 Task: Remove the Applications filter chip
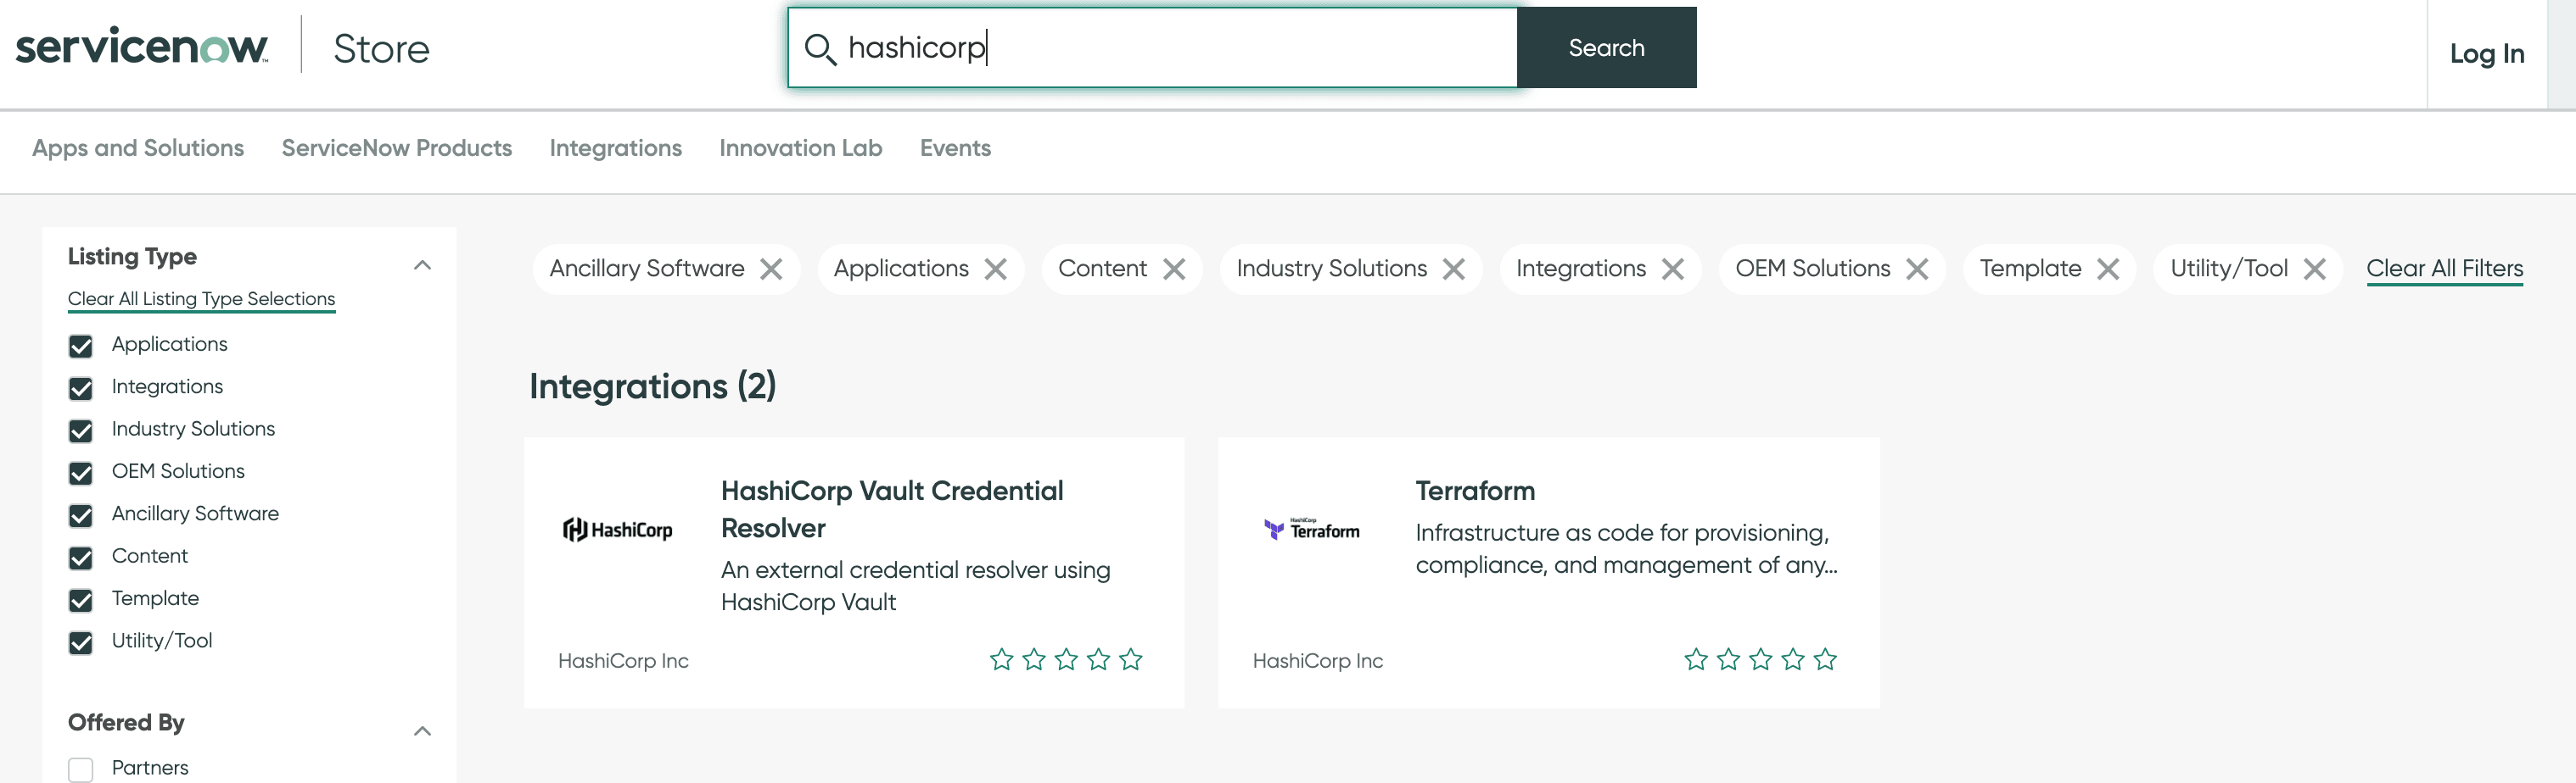tap(996, 268)
